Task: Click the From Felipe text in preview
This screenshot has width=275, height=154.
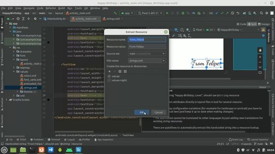Action: point(206,63)
